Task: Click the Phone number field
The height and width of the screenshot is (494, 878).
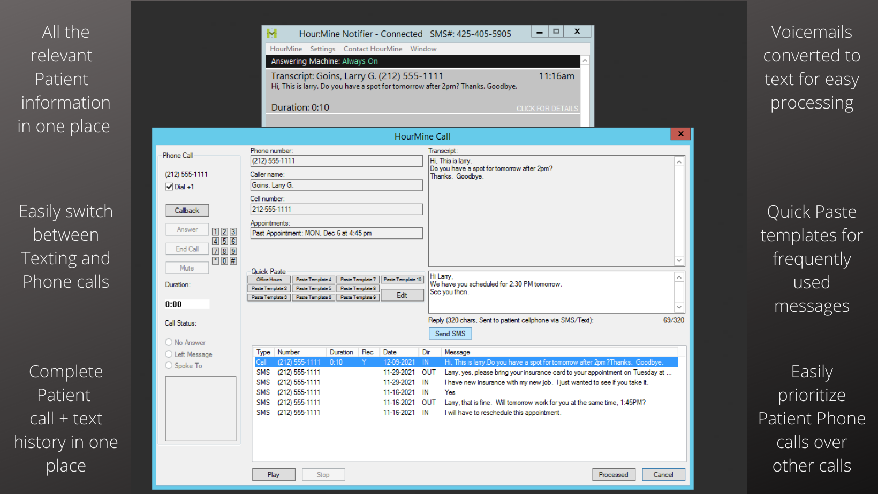Action: point(336,161)
